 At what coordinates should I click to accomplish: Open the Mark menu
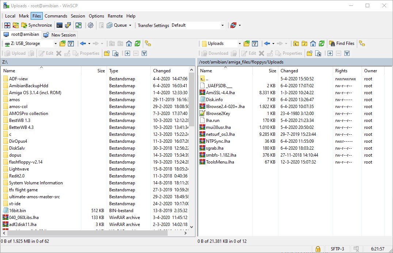(x=24, y=16)
